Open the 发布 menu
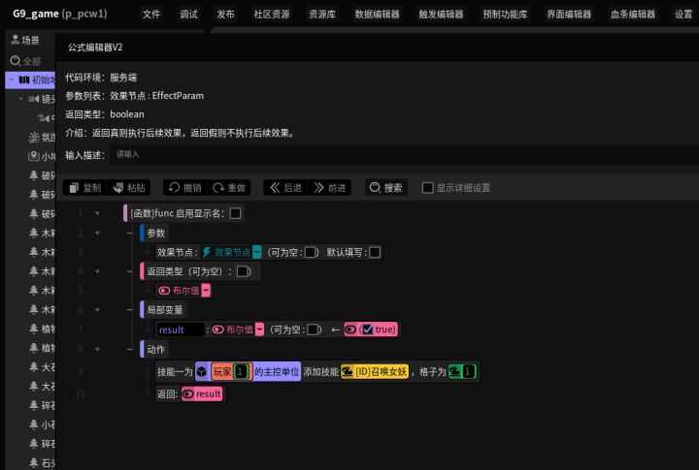This screenshot has height=470, width=699. pos(225,15)
